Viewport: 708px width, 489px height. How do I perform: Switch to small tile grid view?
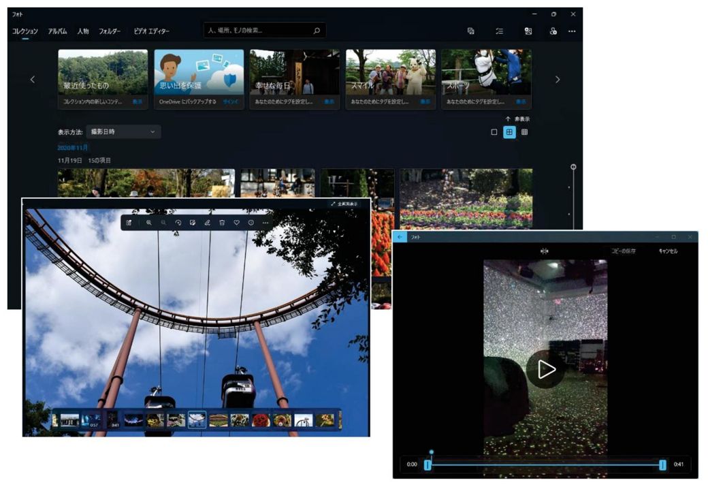pos(524,132)
